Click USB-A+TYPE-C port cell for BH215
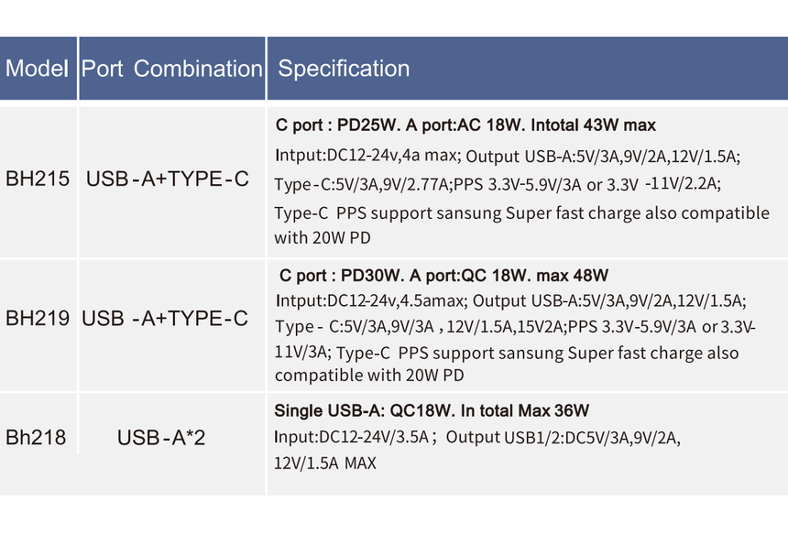Viewport: 788px width, 534px height. click(168, 179)
